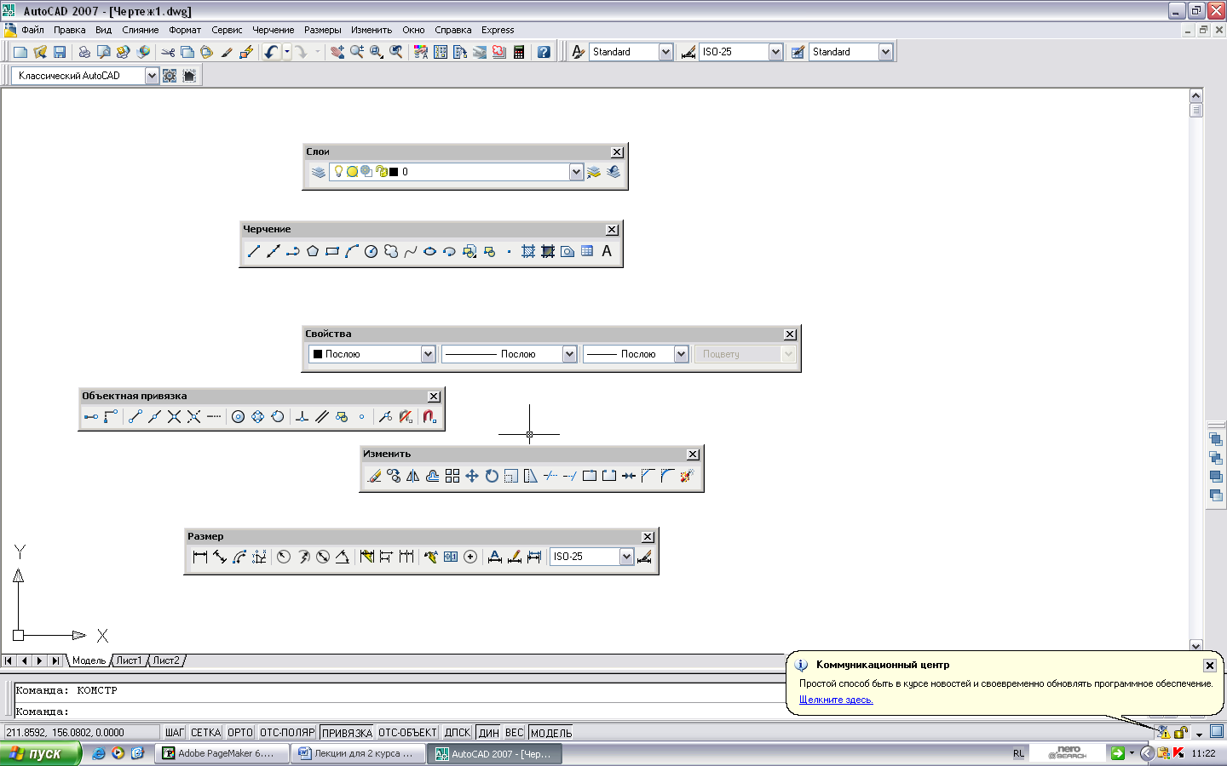The width and height of the screenshot is (1227, 766).
Task: Open the Файл menu
Action: point(32,30)
